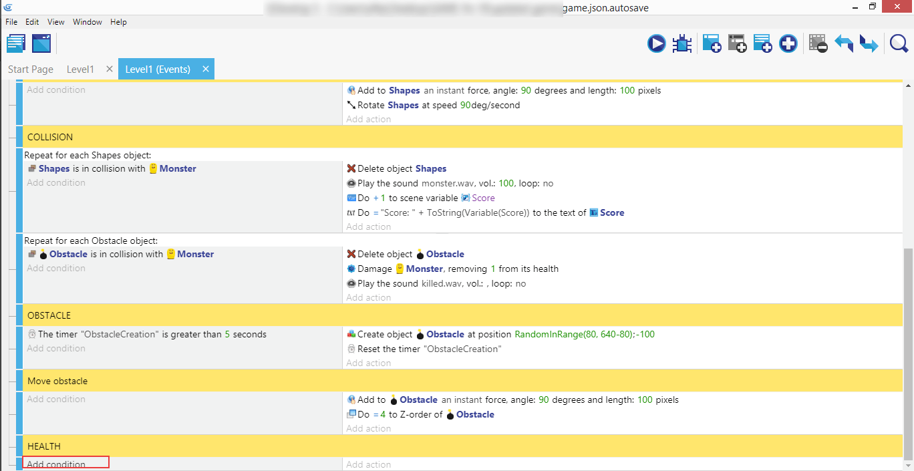Viewport: 914px width, 471px height.
Task: Add a sub-event to selected event
Action: [737, 44]
